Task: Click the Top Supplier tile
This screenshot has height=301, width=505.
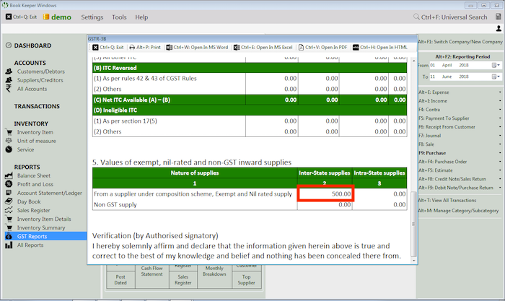Action: pyautogui.click(x=247, y=280)
